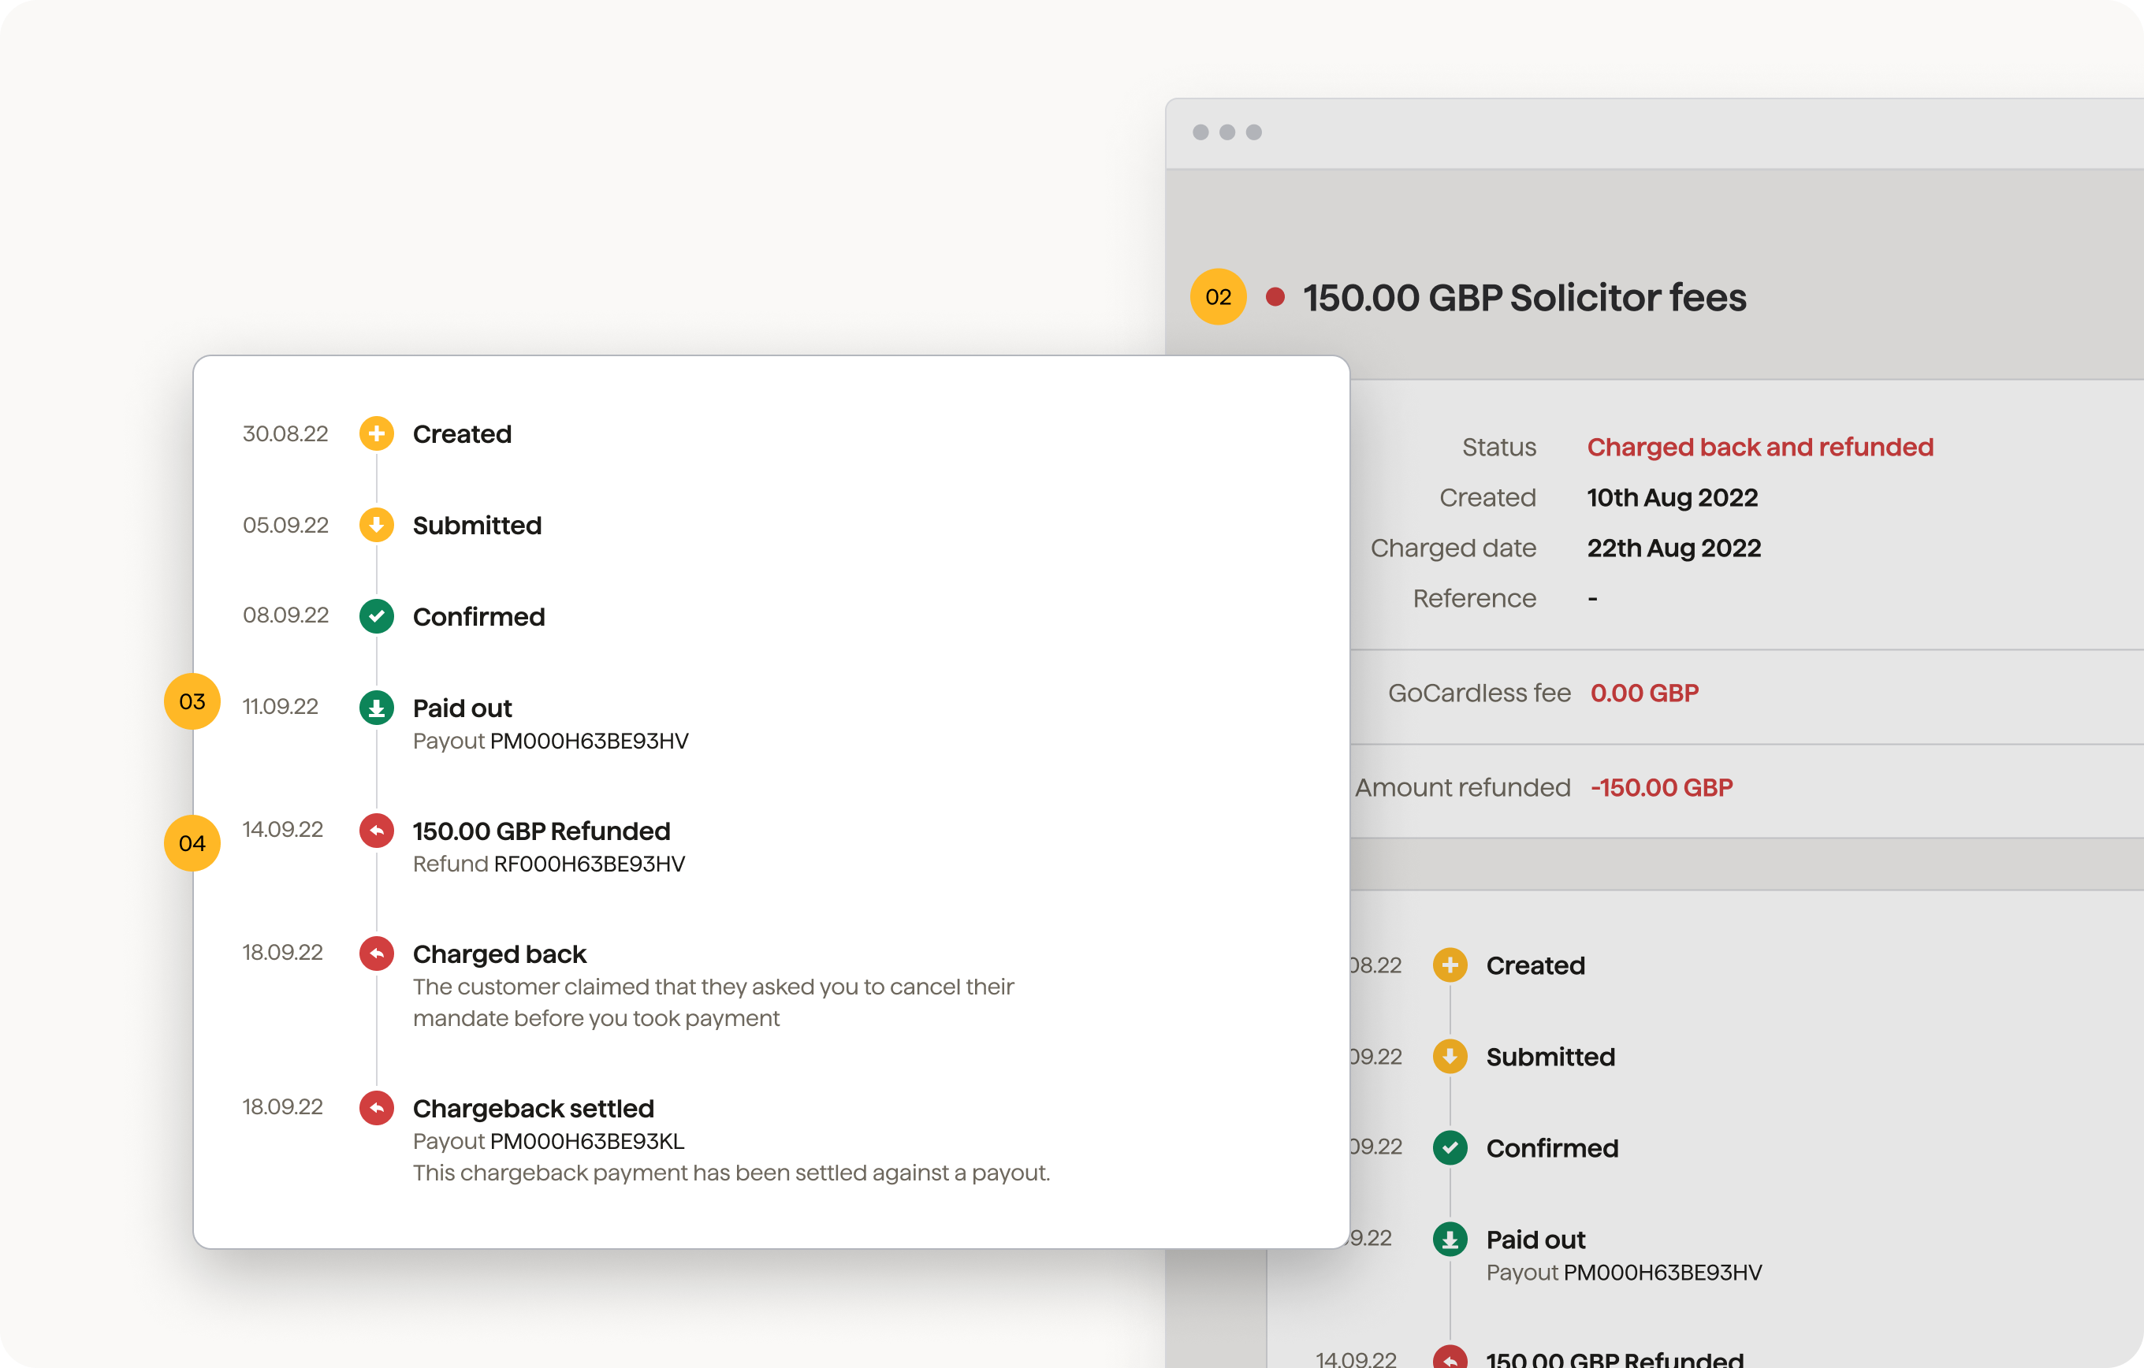Click the yellow 03 step marker
Viewport: 2144px width, 1368px height.
(192, 701)
